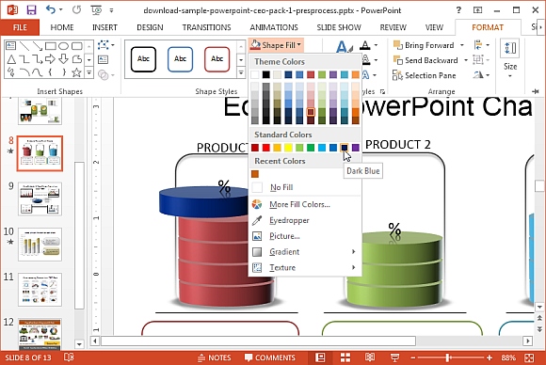The height and width of the screenshot is (365, 546).
Task: Select the Oval shape in the gallery
Action: 63,45
